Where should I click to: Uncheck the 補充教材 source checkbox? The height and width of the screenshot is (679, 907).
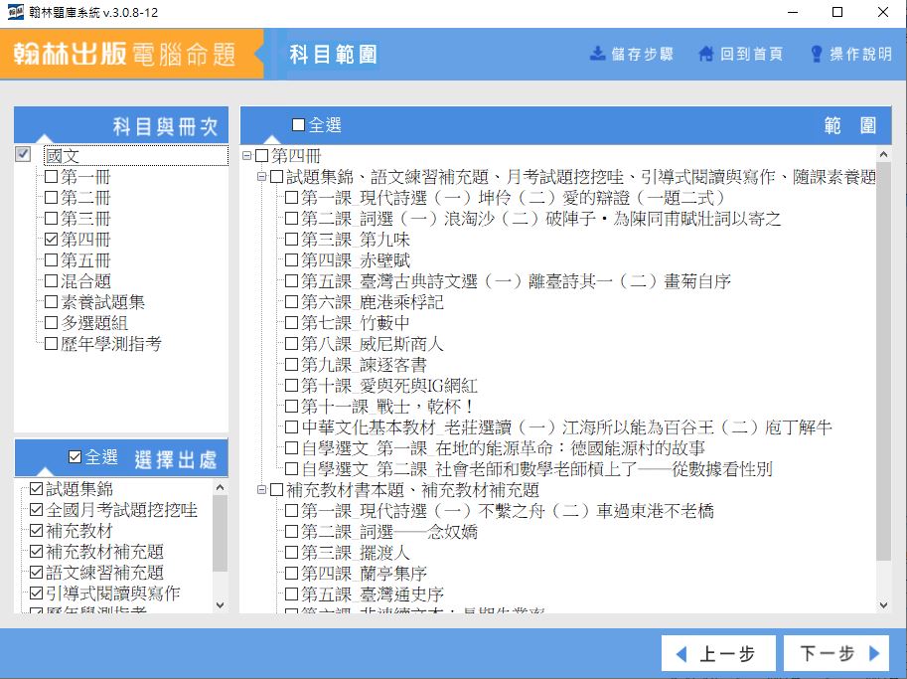(x=36, y=531)
